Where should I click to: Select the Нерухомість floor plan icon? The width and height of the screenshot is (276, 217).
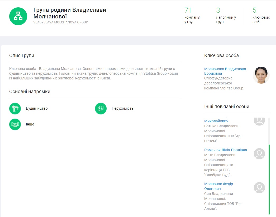point(101,108)
